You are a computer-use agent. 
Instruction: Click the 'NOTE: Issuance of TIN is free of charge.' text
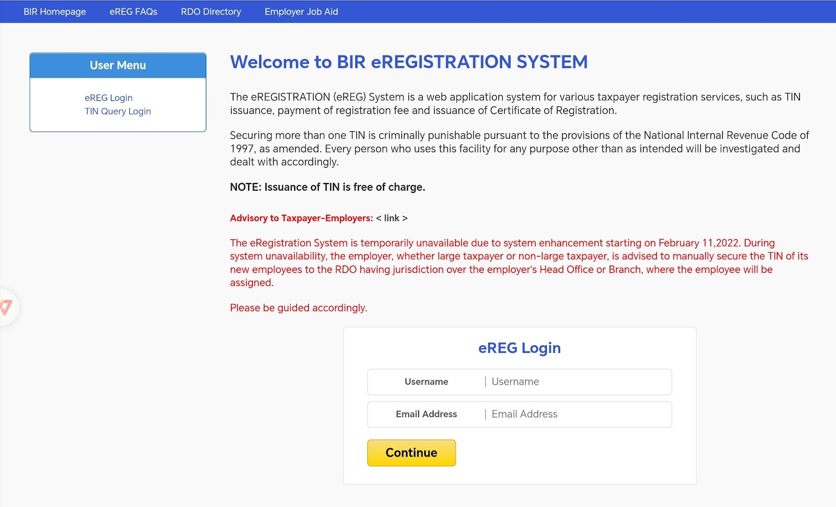click(x=328, y=187)
